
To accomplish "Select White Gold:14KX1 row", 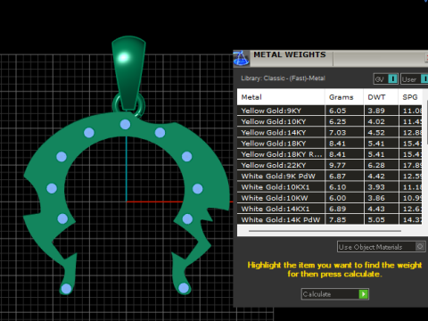I will [329, 209].
